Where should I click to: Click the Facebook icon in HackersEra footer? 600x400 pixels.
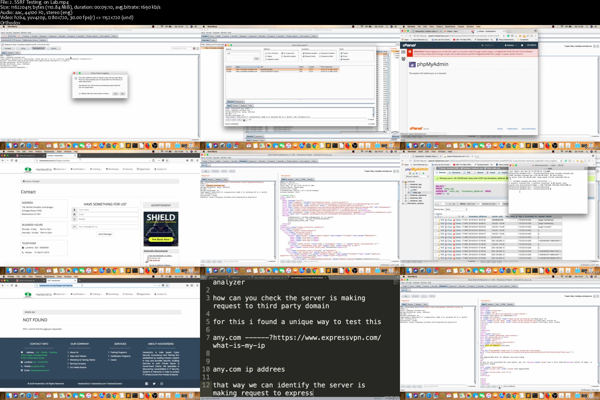[147, 383]
